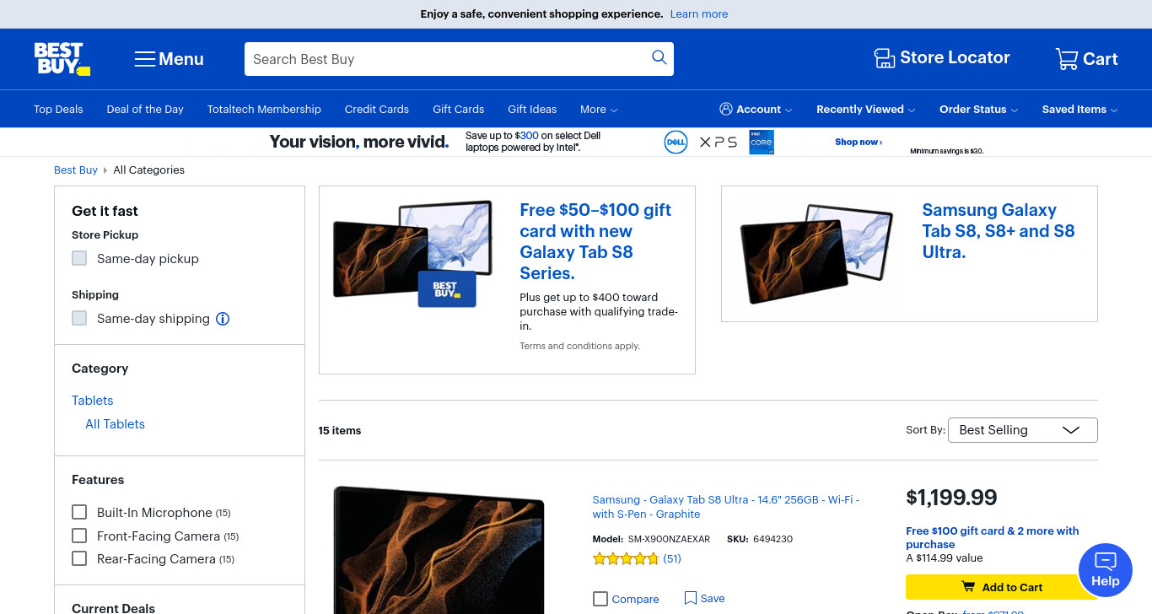Enable Same-day shipping filter
Screen dimensions: 1152x614
pos(79,318)
